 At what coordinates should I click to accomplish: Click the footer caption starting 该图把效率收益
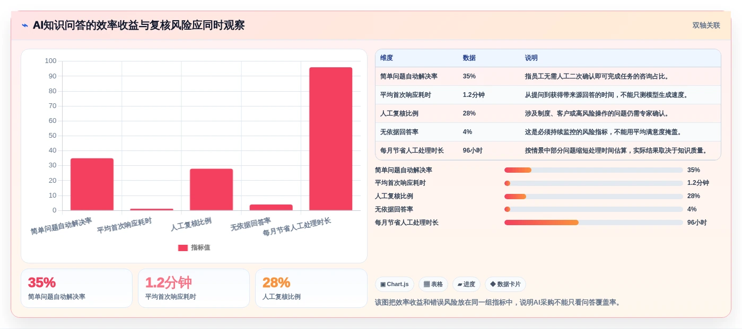point(497,303)
